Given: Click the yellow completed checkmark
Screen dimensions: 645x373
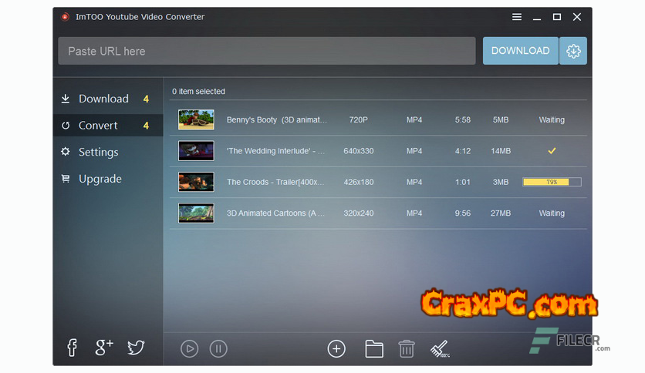Looking at the screenshot, I should point(552,151).
